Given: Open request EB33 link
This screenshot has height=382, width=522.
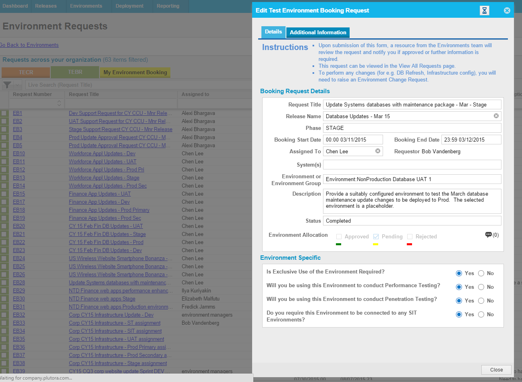Looking at the screenshot, I should point(19,323).
